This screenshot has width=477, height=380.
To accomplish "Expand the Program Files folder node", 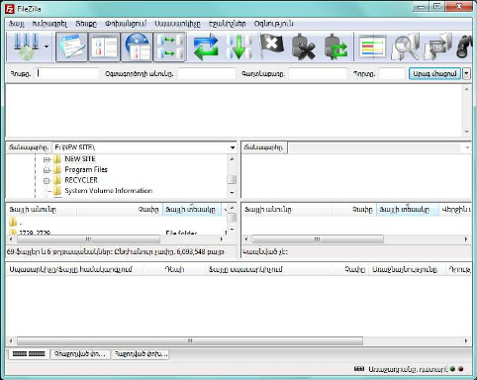I will [x=47, y=170].
